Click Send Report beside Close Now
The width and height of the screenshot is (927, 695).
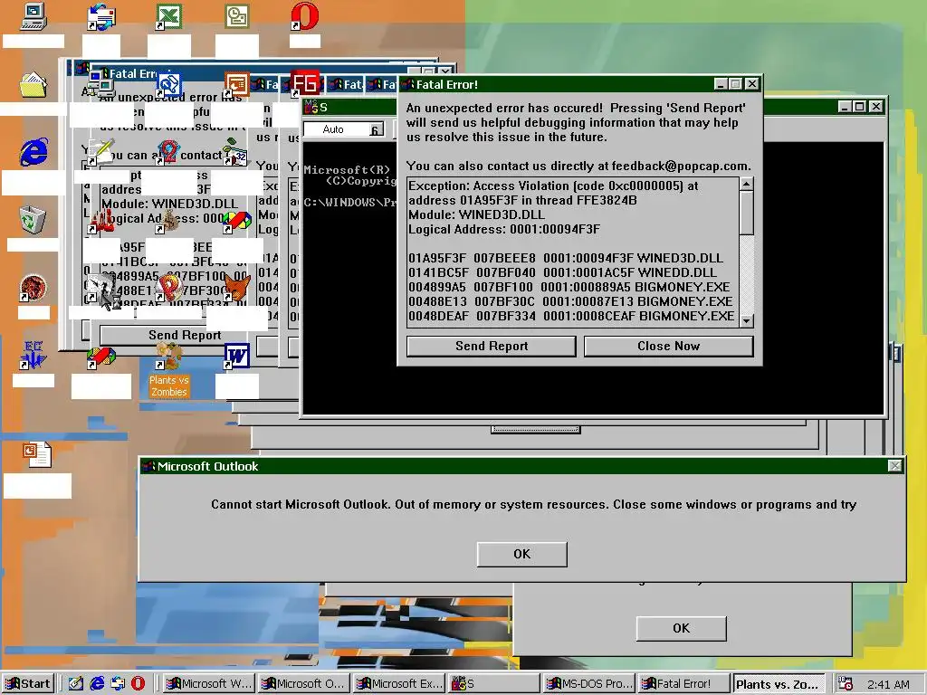click(492, 347)
